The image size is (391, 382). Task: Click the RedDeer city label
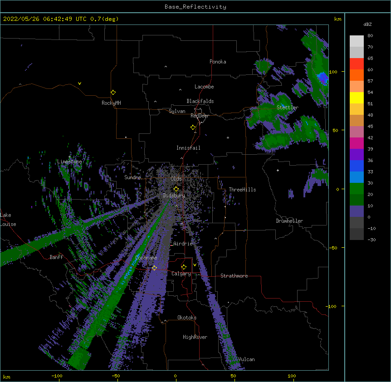point(200,116)
